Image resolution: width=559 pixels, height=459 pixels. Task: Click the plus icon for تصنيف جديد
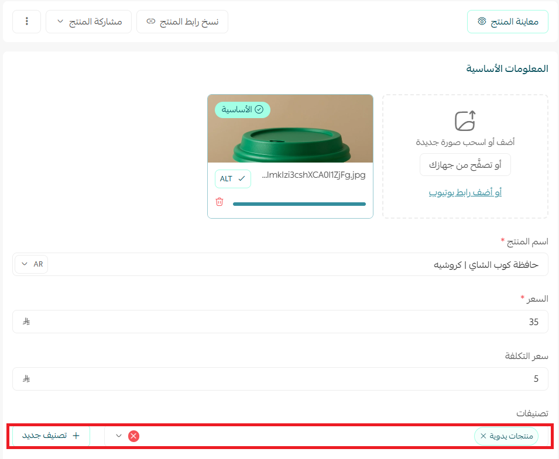pos(76,436)
